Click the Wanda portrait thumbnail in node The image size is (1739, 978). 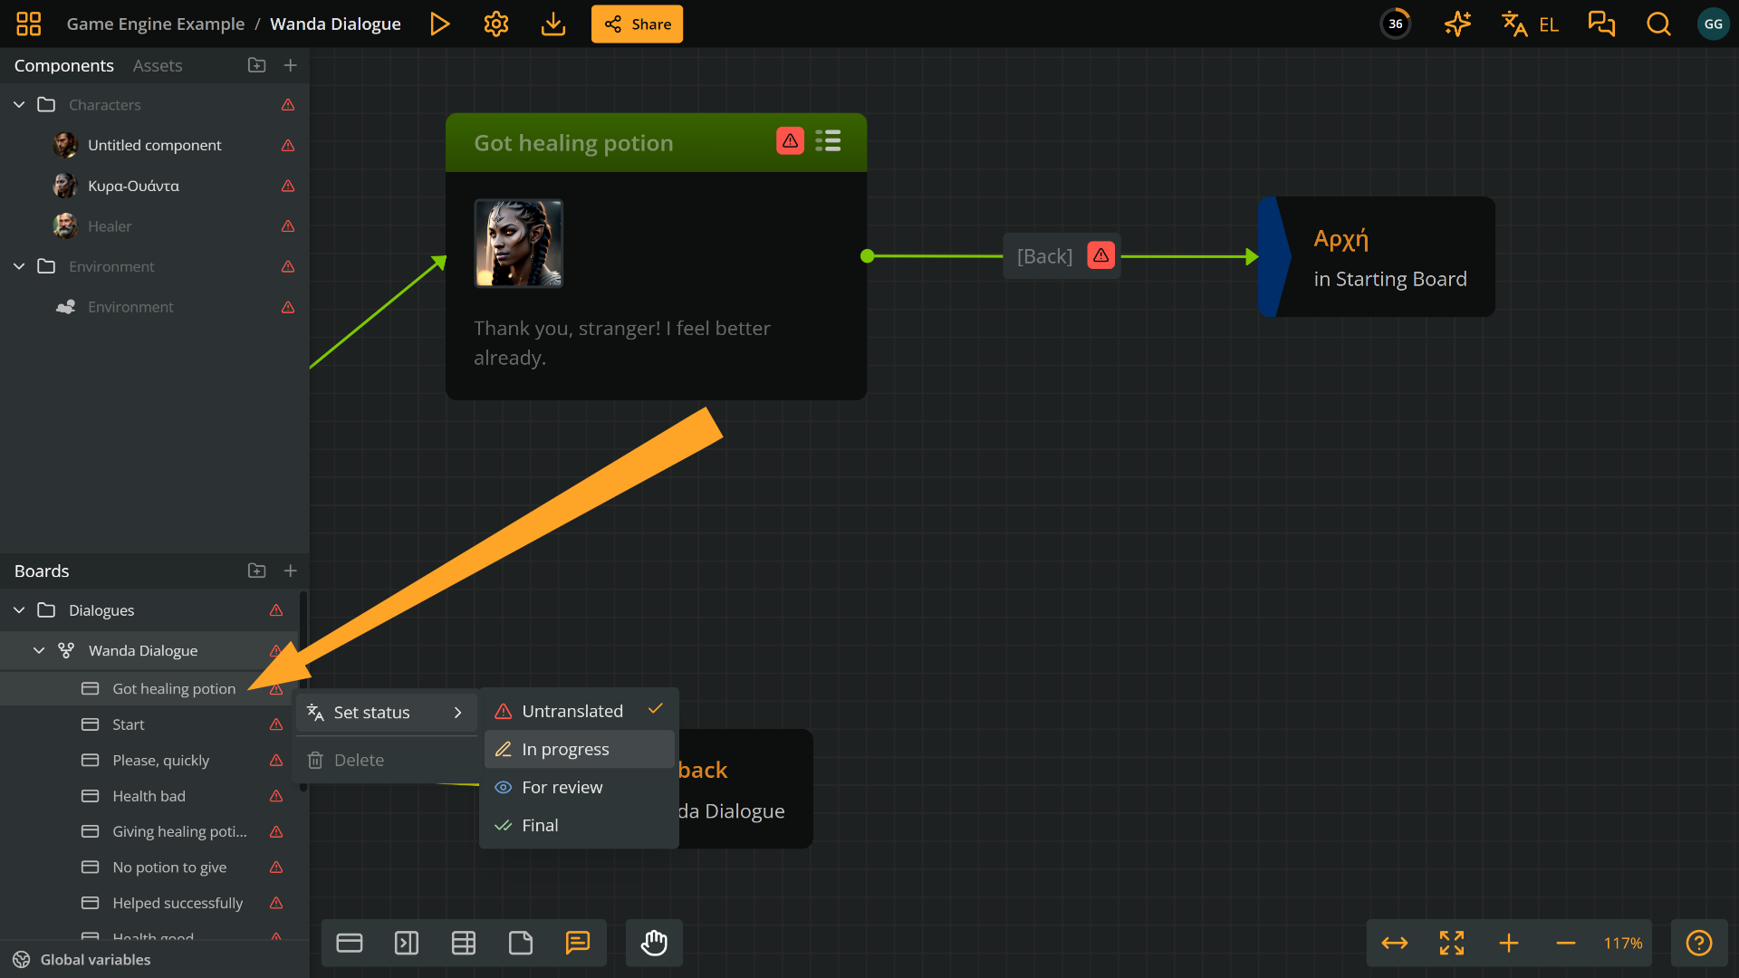point(518,244)
